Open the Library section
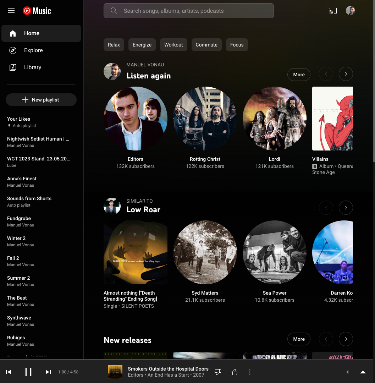375x383 pixels. point(33,67)
